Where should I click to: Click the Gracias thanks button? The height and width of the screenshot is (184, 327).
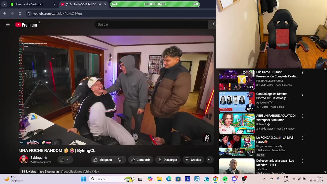coord(193,160)
